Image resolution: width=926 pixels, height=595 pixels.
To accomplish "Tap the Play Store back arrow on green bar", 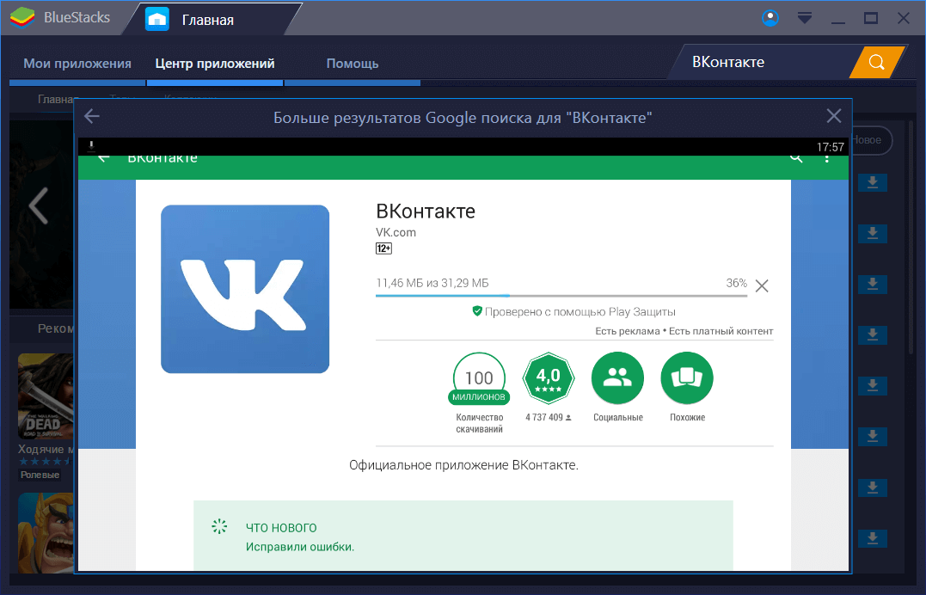I will [104, 157].
